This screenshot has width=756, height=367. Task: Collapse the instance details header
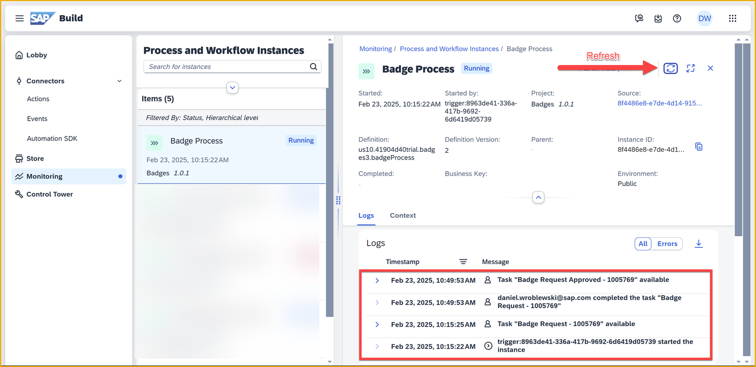pyautogui.click(x=538, y=197)
